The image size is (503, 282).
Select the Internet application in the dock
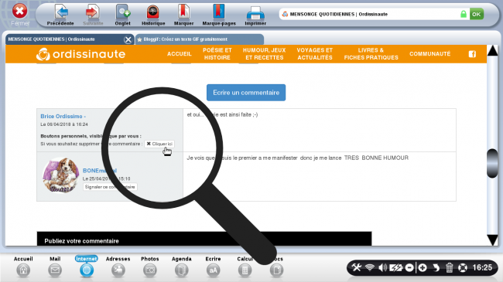87,267
